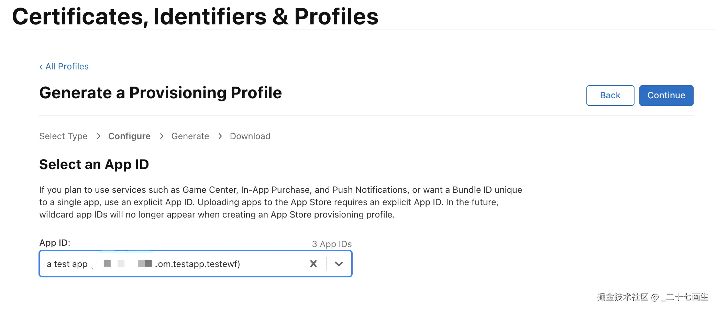Clear the selected App ID with X icon
717x310 pixels.
tap(313, 264)
